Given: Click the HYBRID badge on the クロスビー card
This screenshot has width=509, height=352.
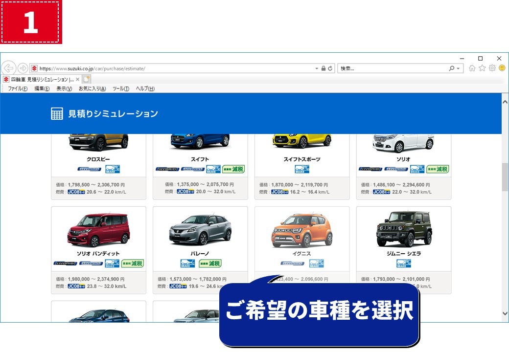Looking at the screenshot, I should [x=89, y=169].
